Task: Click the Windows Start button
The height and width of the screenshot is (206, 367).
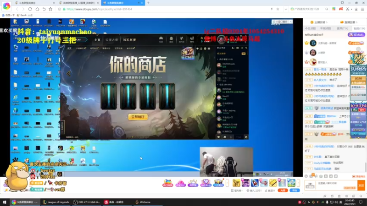Action: [5, 202]
